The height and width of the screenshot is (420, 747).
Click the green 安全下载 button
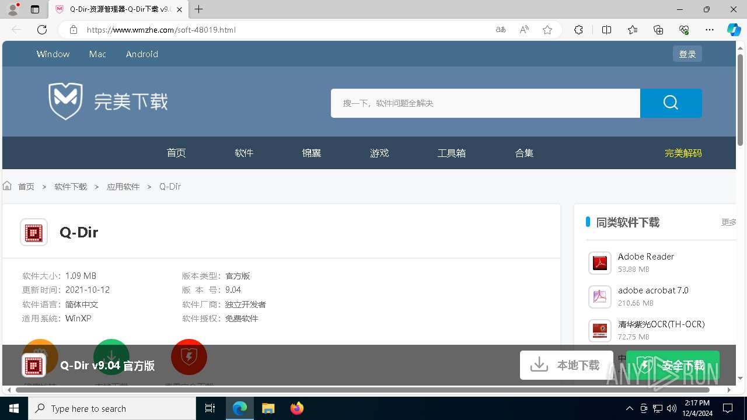[x=673, y=365]
